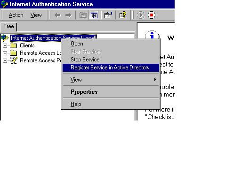This screenshot has height=180, width=241.
Task: Click the Remote Access Logging folder icon
Action: pos(14,53)
